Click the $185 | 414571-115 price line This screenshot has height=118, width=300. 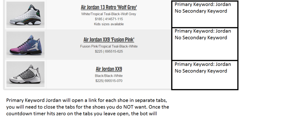pyautogui.click(x=109, y=19)
